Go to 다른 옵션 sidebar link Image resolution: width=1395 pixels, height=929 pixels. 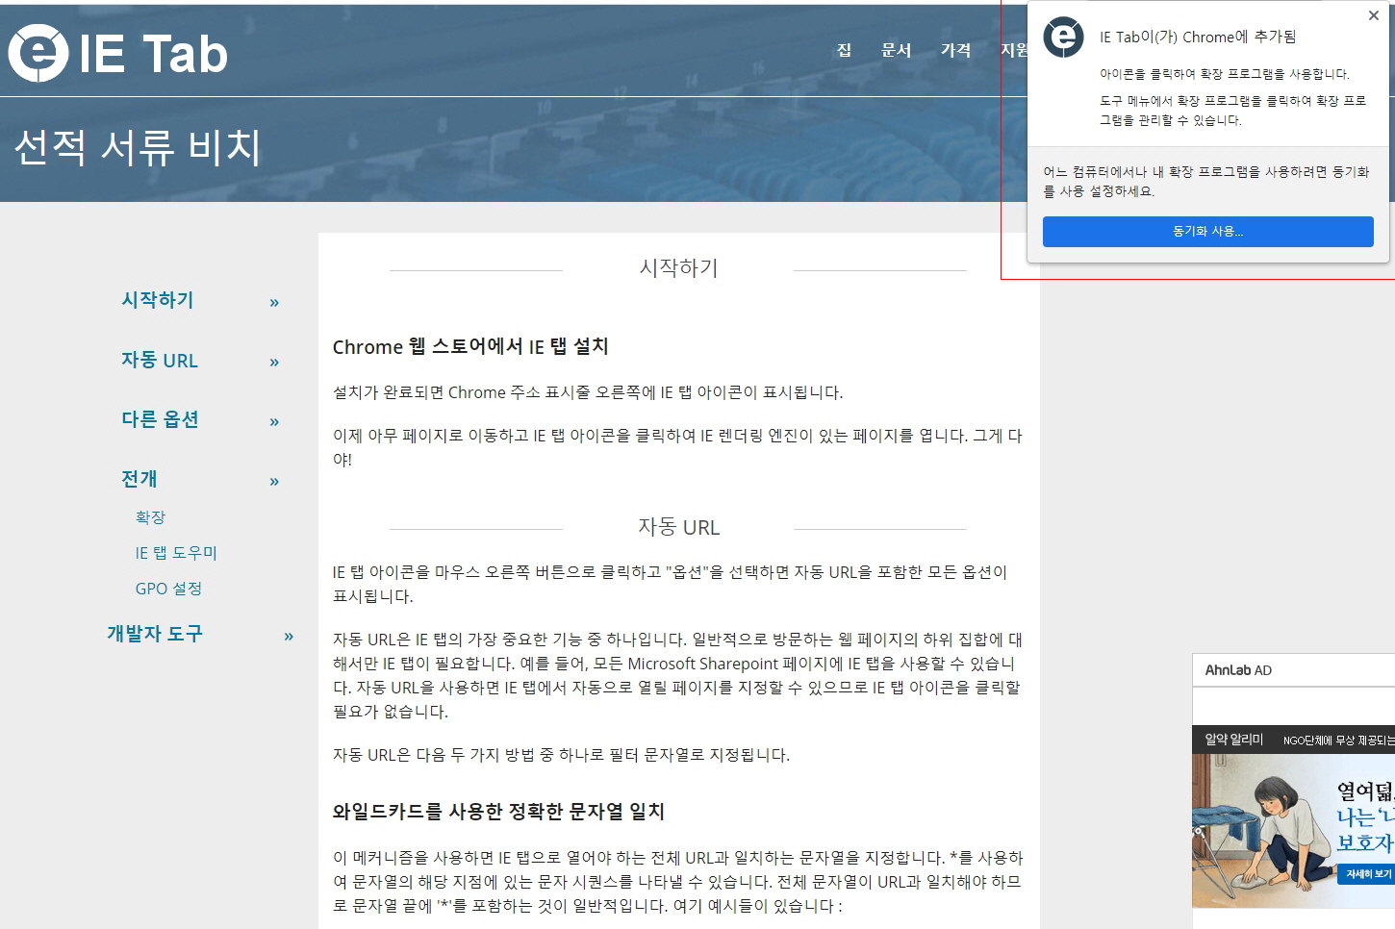(x=160, y=419)
